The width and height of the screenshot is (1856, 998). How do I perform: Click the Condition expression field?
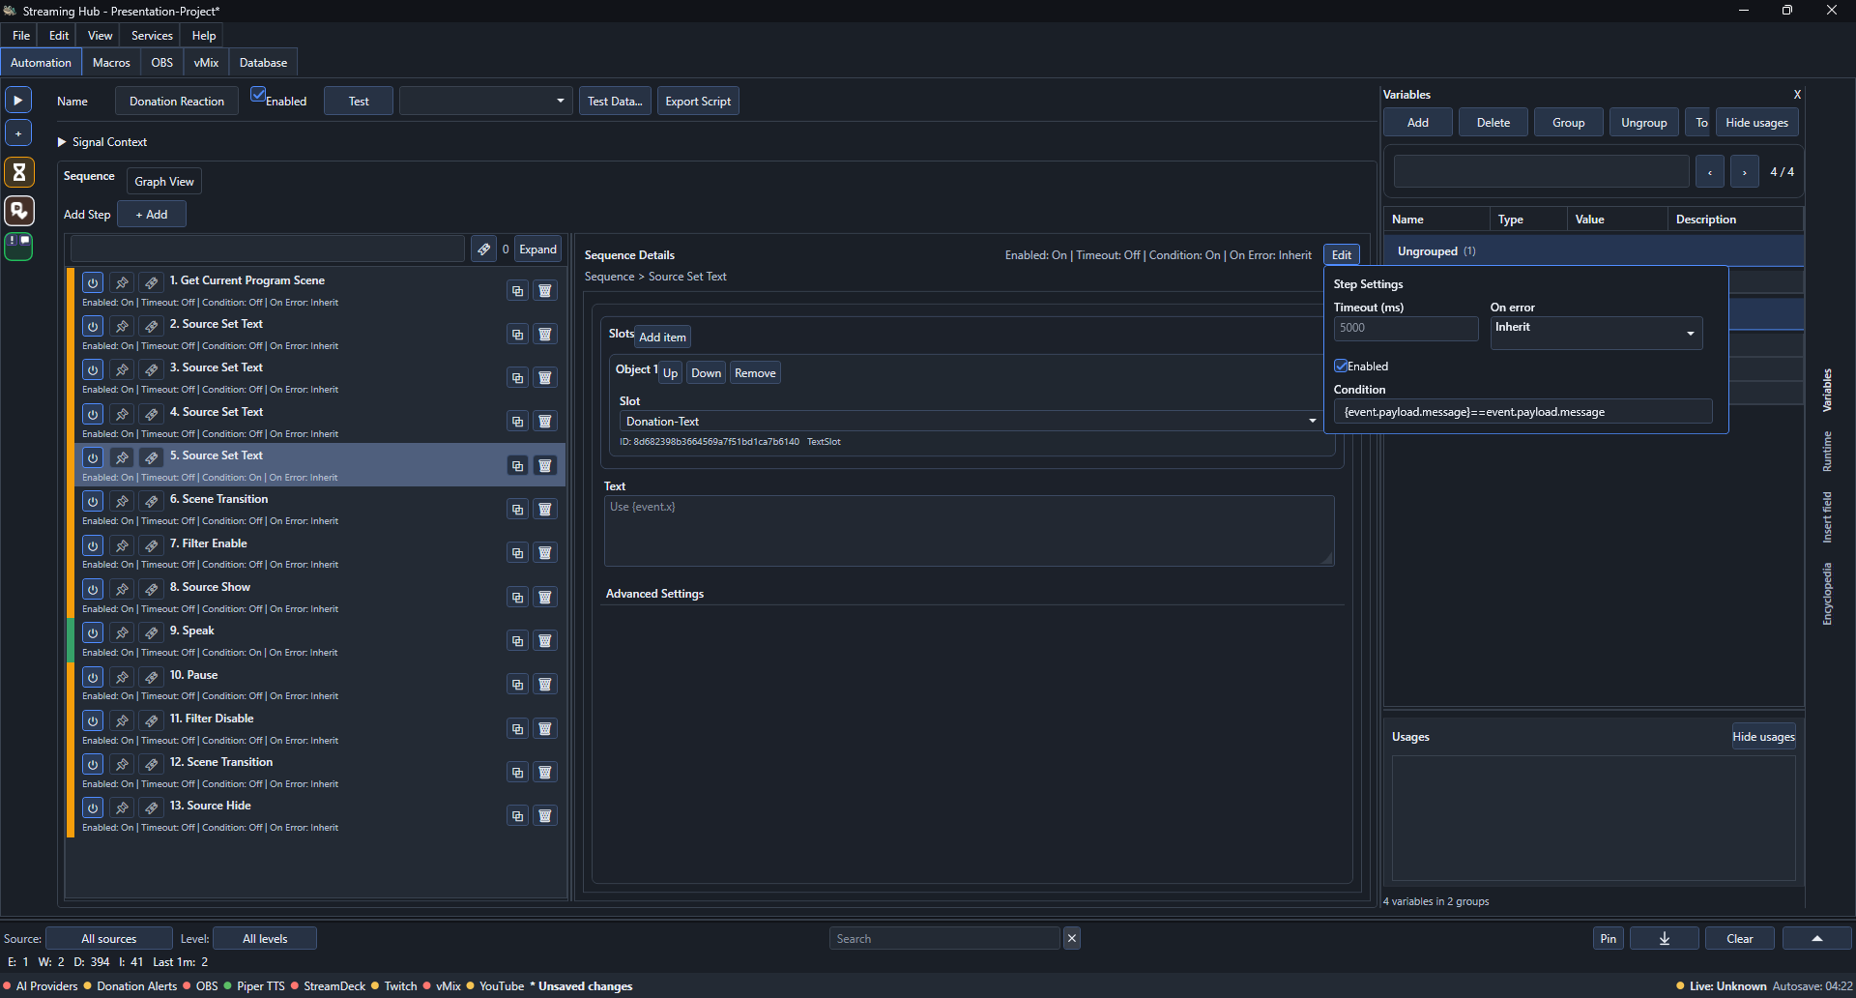[1523, 412]
